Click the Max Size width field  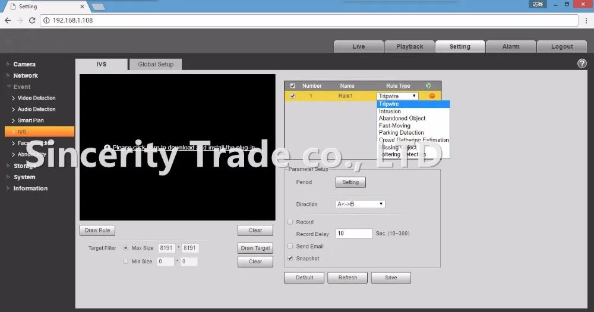click(x=166, y=248)
